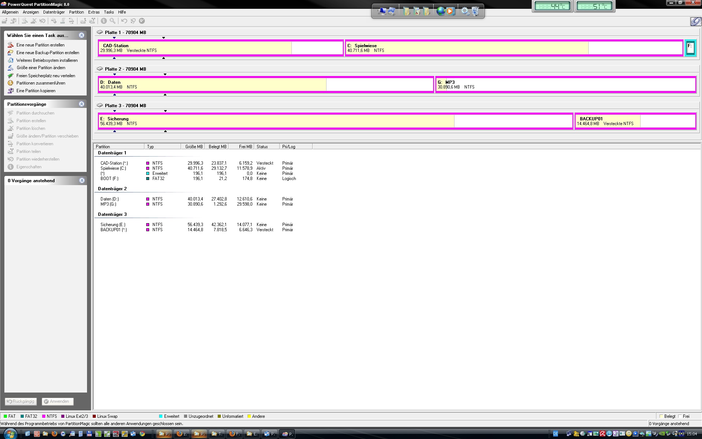The height and width of the screenshot is (439, 702).
Task: Open the Extras menu
Action: click(x=94, y=12)
